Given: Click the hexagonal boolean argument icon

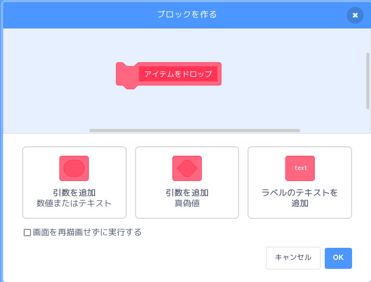Looking at the screenshot, I should (x=187, y=168).
